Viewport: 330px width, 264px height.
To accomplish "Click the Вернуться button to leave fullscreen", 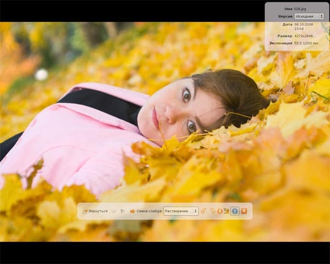I will point(96,211).
